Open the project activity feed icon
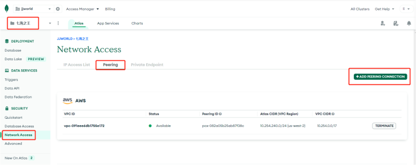The image size is (416, 165). 396,23
